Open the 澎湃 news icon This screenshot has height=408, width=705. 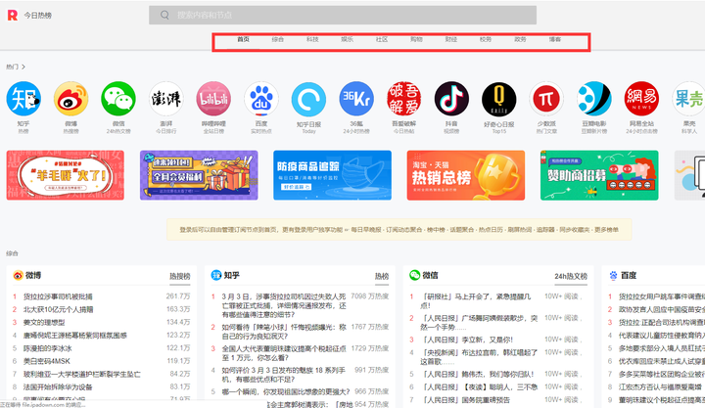click(x=165, y=99)
